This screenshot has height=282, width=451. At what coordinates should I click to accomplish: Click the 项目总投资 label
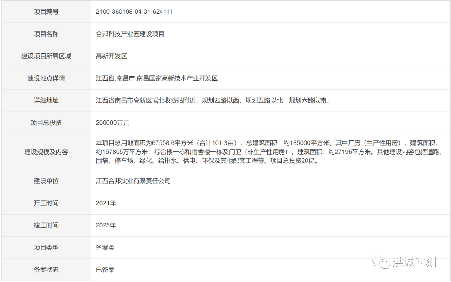(x=46, y=123)
